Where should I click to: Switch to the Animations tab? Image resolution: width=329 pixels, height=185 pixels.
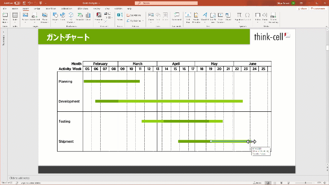pos(67,9)
